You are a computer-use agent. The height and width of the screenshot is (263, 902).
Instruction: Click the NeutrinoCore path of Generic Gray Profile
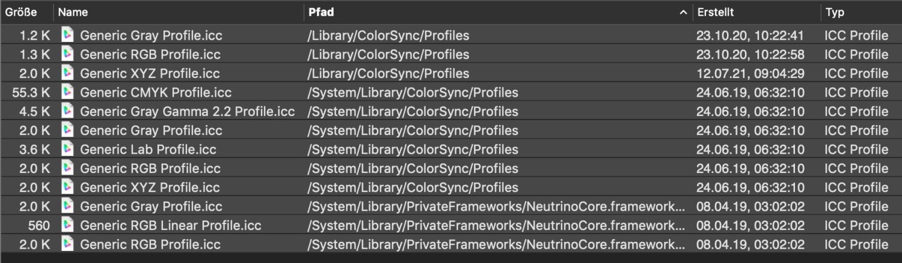tap(495, 207)
